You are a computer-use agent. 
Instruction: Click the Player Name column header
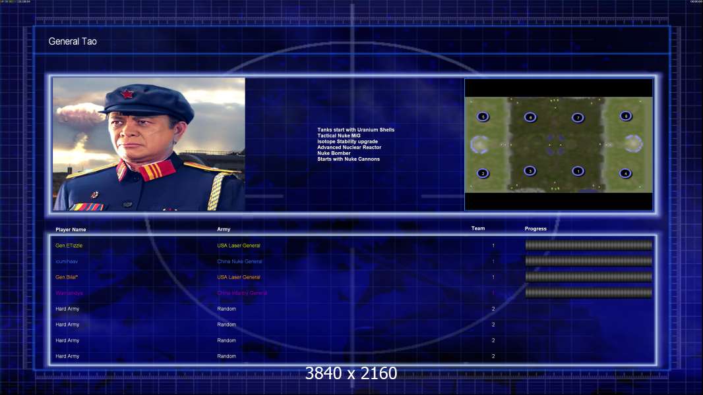coord(71,230)
